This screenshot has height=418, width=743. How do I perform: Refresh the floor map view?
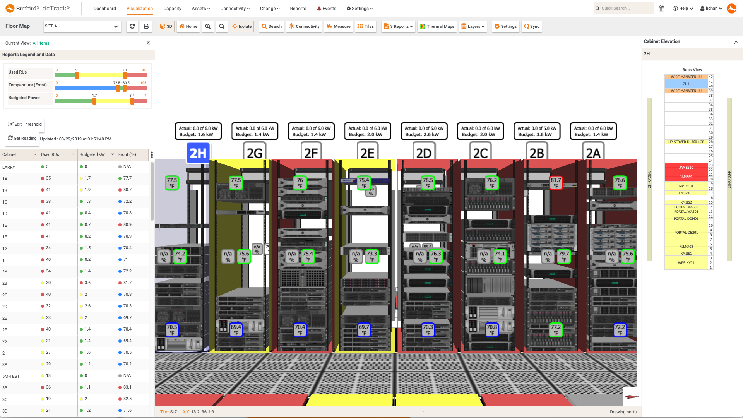pyautogui.click(x=132, y=26)
